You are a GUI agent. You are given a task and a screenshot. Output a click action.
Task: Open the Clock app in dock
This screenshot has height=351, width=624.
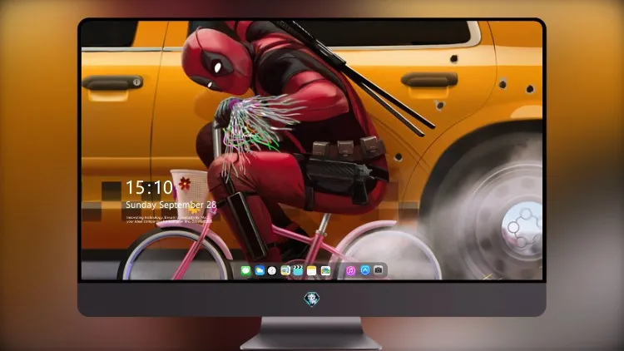pyautogui.click(x=272, y=270)
